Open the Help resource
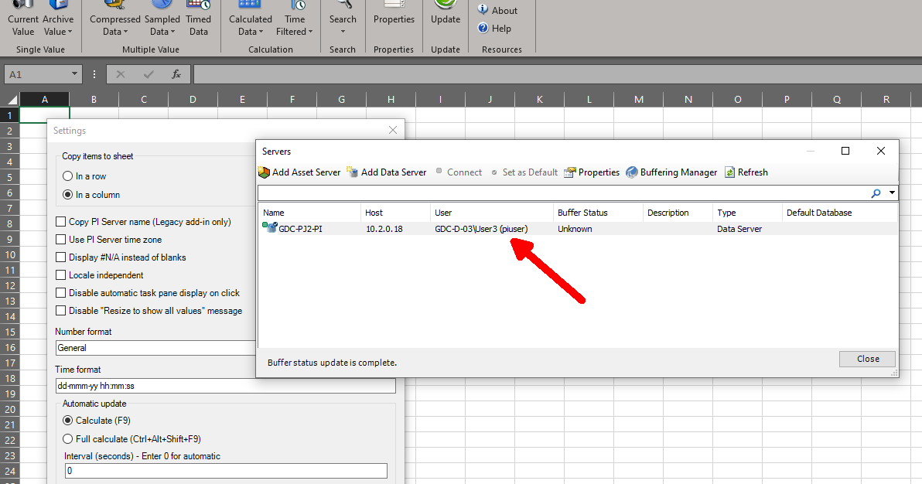This screenshot has width=922, height=484. [499, 28]
